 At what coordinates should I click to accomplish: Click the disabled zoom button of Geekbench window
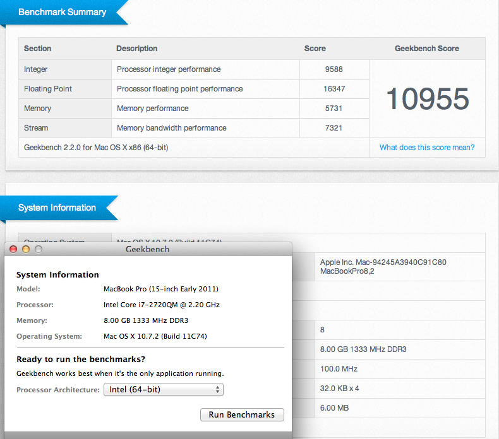[38, 249]
